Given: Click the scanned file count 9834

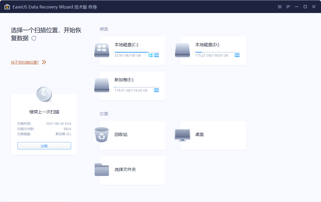Looking at the screenshot, I should pyautogui.click(x=67, y=129).
